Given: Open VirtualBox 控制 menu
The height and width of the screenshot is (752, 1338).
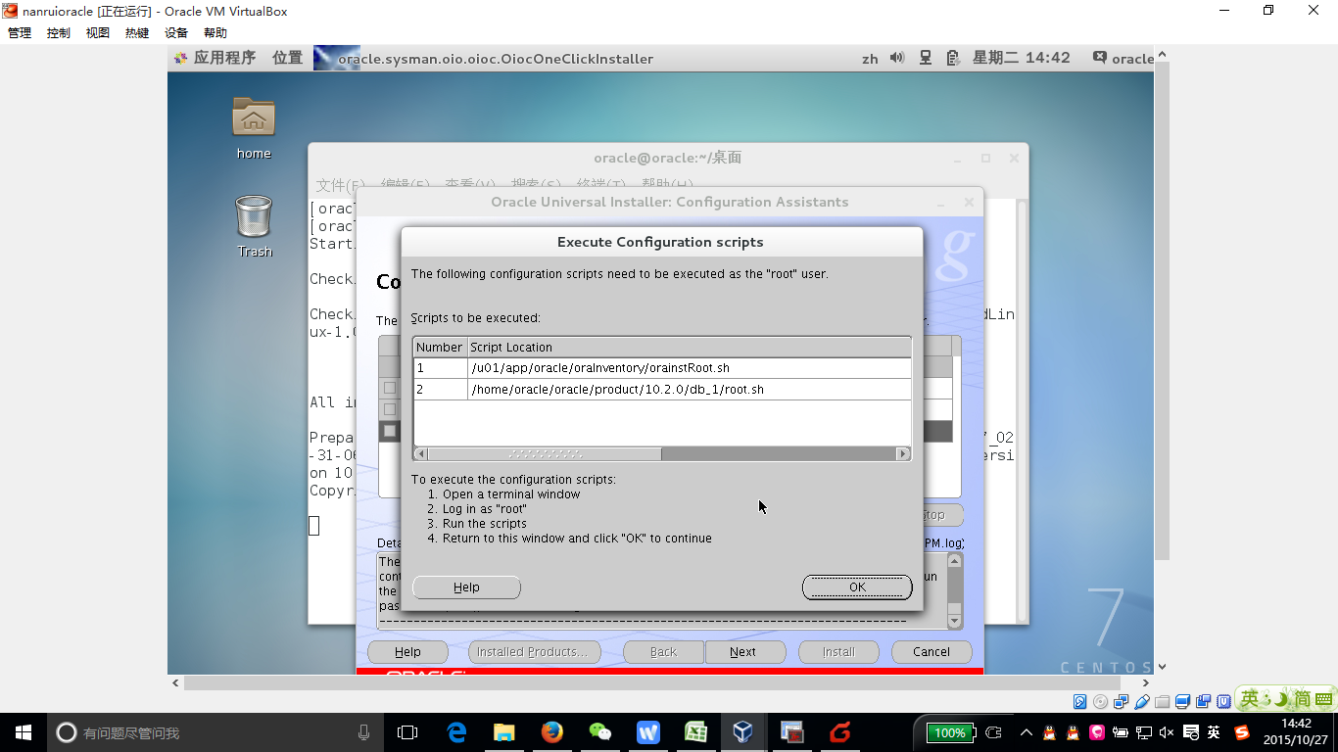Looking at the screenshot, I should click(59, 33).
